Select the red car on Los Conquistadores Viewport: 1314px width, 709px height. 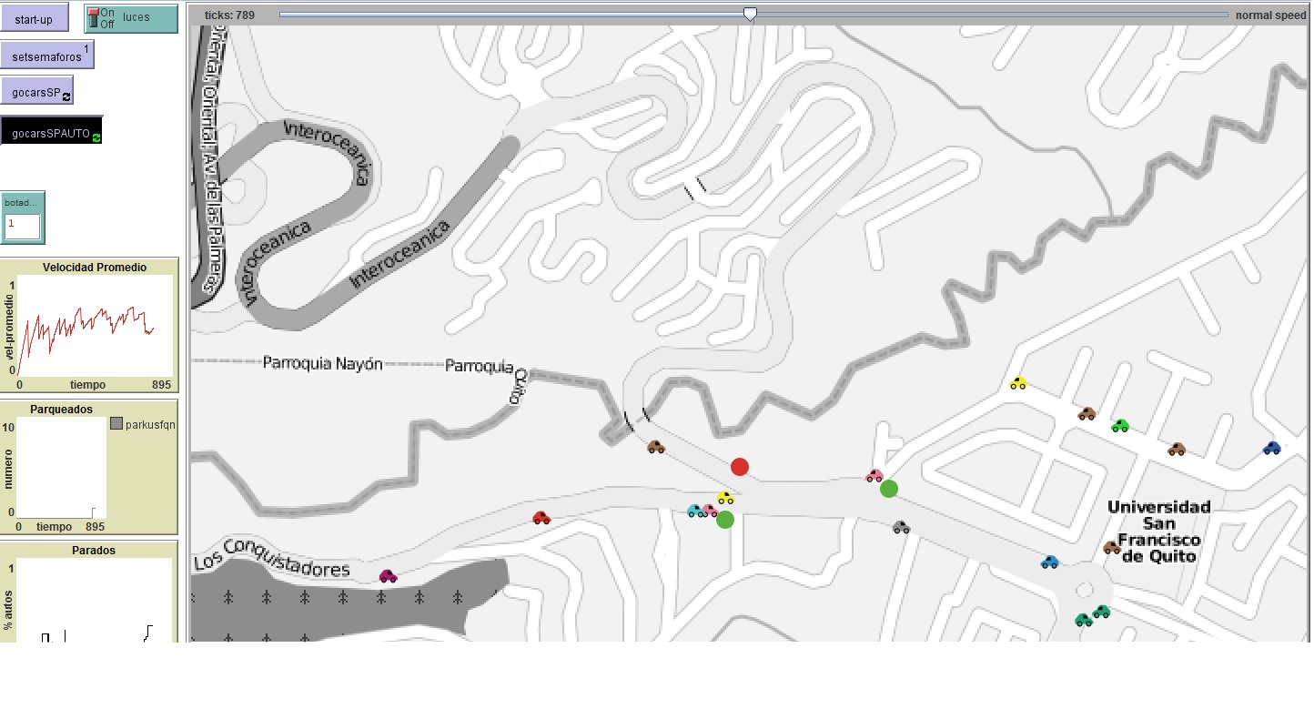click(541, 518)
